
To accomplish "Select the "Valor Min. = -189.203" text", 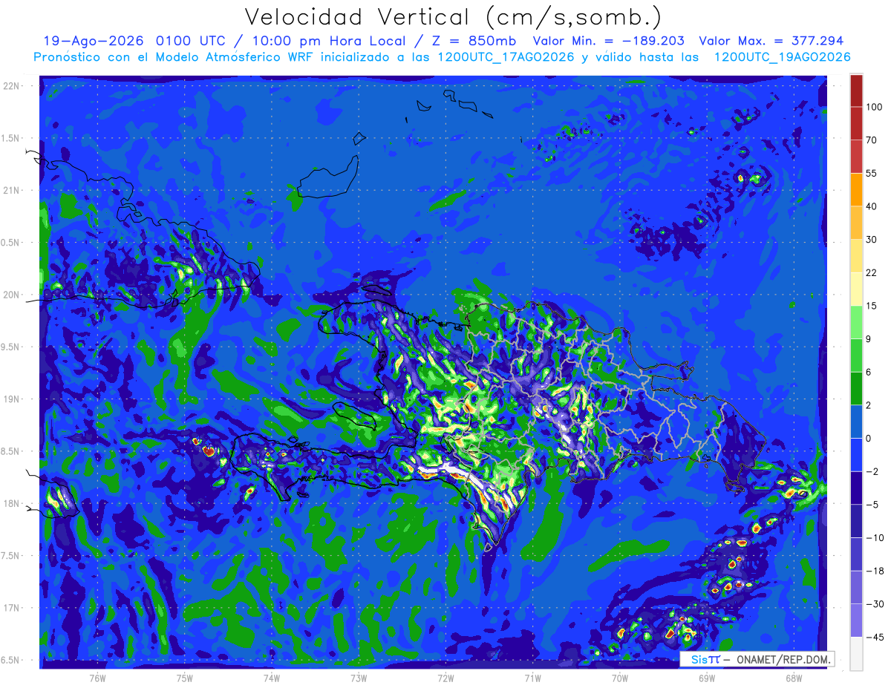I will click(x=609, y=41).
